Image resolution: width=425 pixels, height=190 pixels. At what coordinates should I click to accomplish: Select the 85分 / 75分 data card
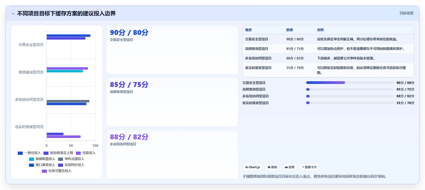tap(172, 102)
